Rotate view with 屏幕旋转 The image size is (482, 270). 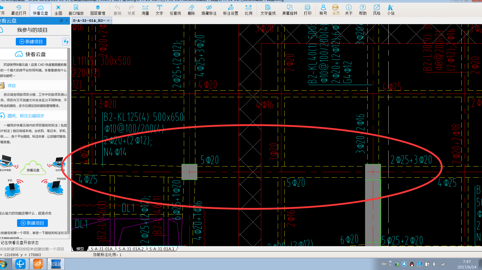pyautogui.click(x=290, y=10)
